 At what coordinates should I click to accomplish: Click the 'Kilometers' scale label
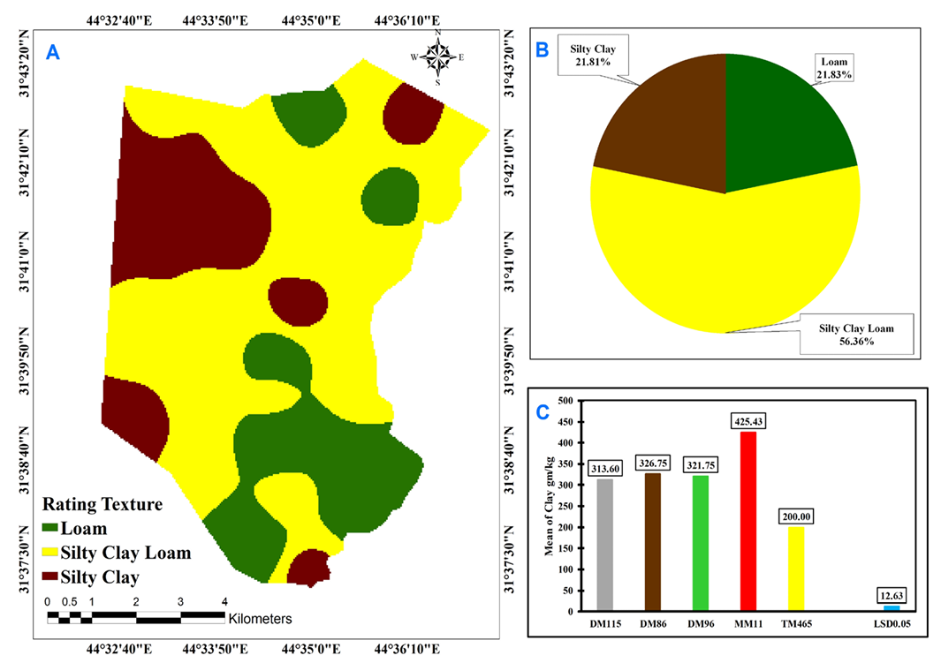(260, 619)
